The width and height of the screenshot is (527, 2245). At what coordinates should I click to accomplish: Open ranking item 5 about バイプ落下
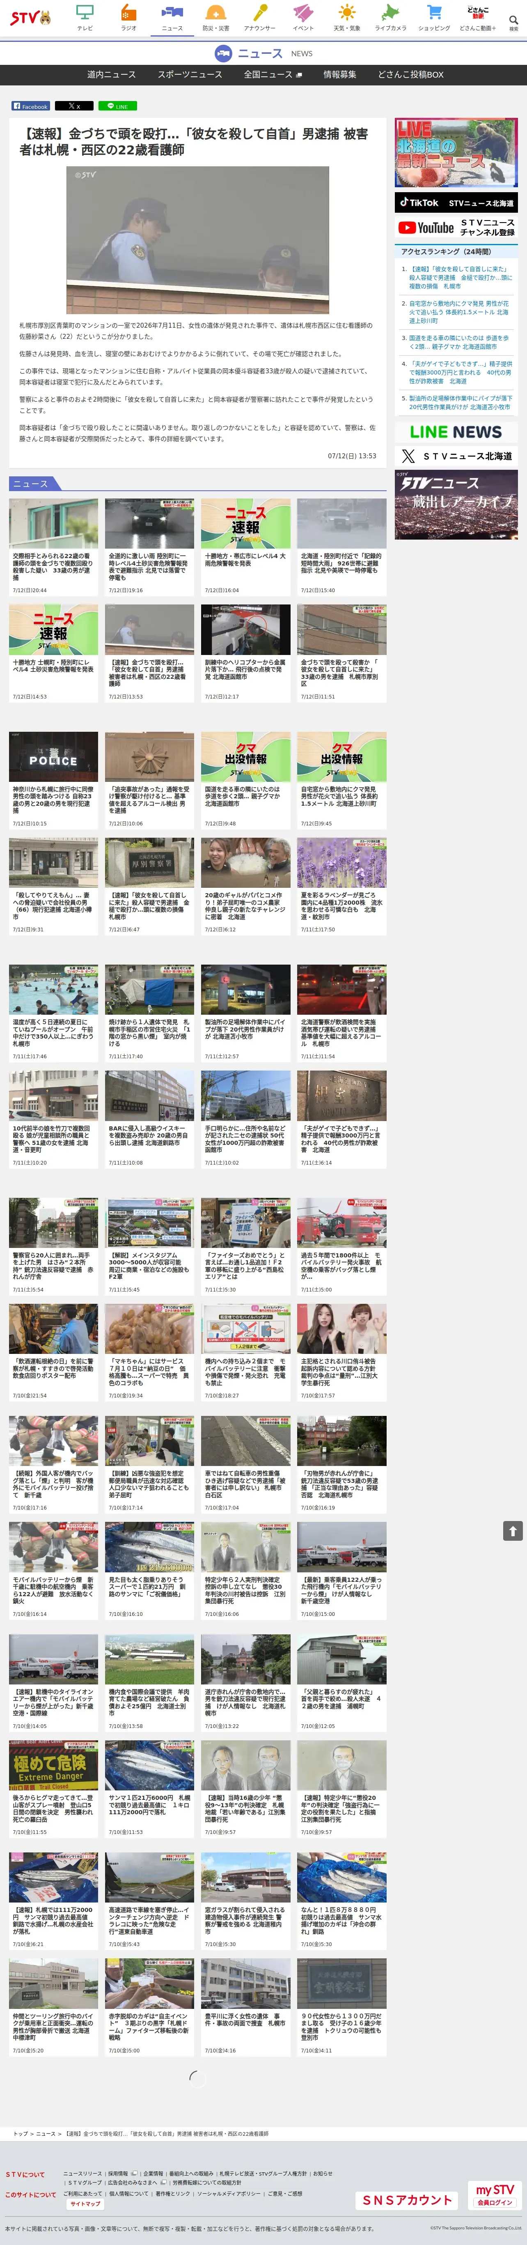point(460,402)
